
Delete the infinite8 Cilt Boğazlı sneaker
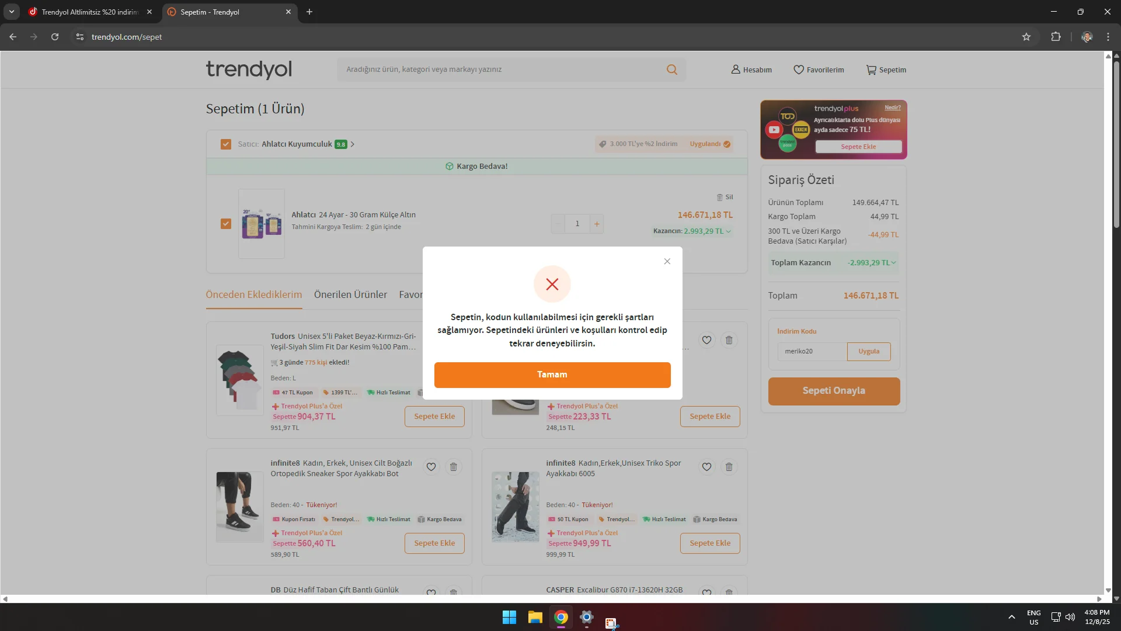click(453, 467)
